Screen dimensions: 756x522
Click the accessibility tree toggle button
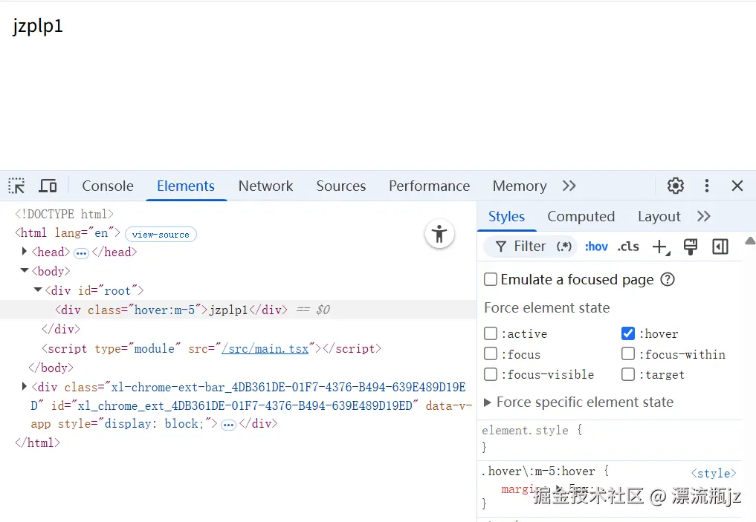[x=439, y=234]
